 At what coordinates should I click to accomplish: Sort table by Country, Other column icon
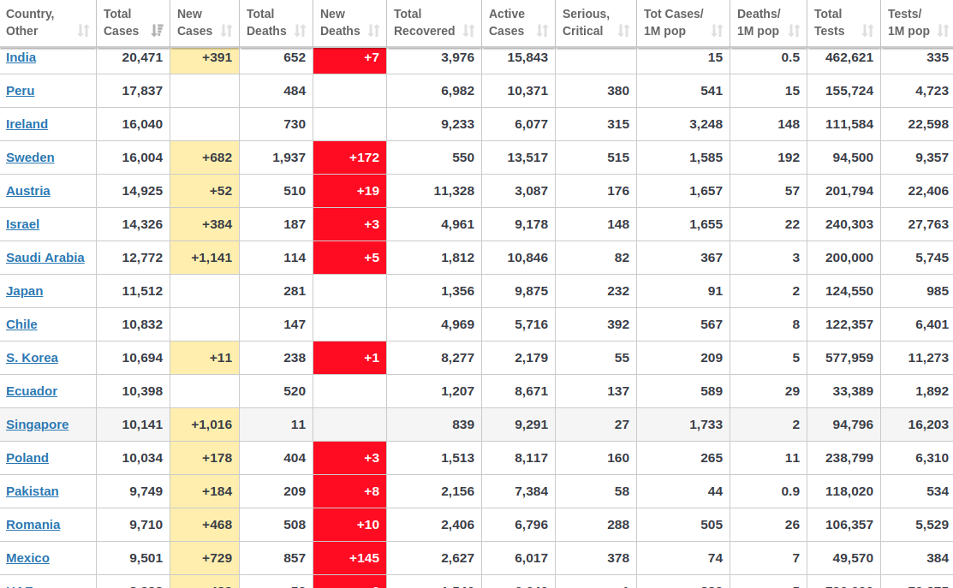pyautogui.click(x=83, y=31)
